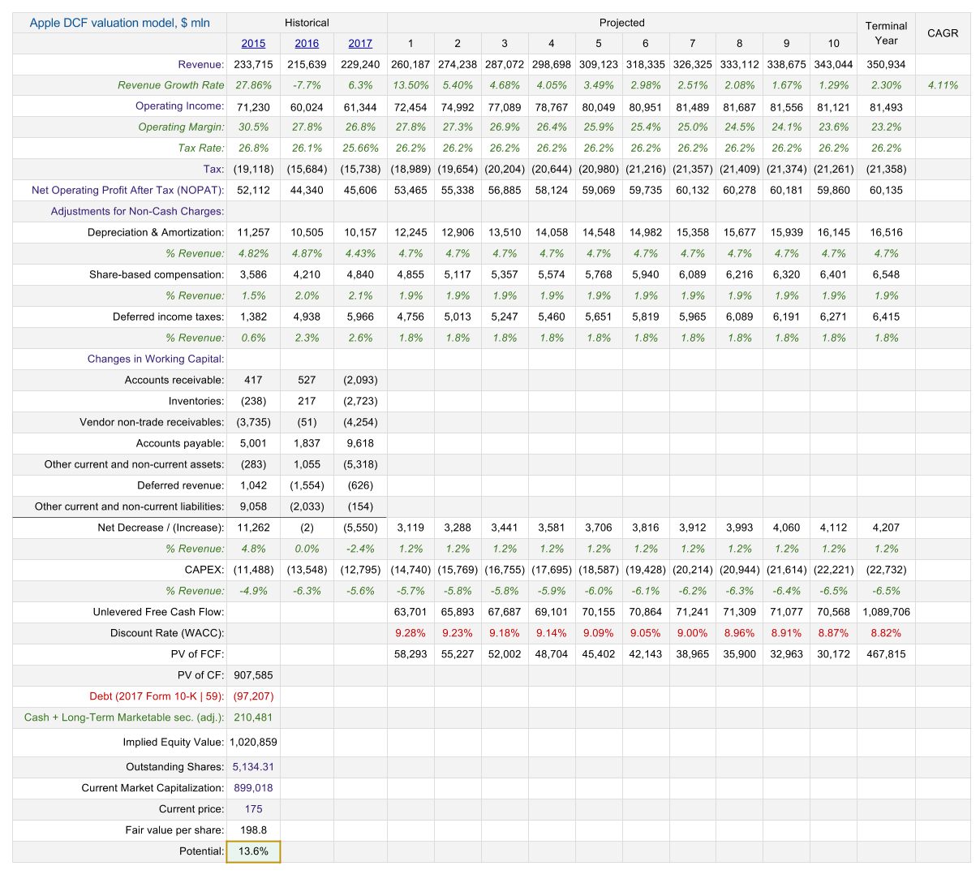The image size is (980, 879).
Task: Select terminal Unlevered Free Cash Flow 1,089,706
Action: [x=886, y=612]
